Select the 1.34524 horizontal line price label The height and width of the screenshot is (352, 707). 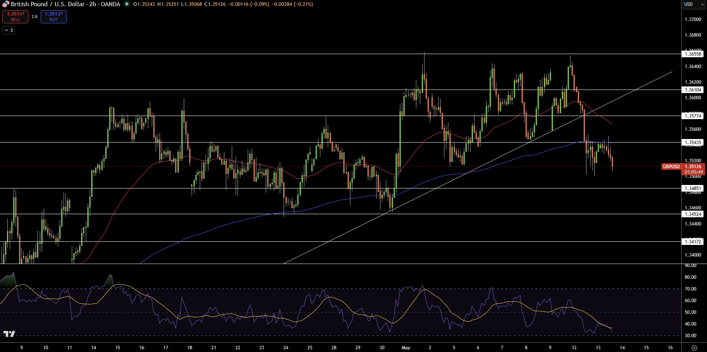tap(693, 214)
